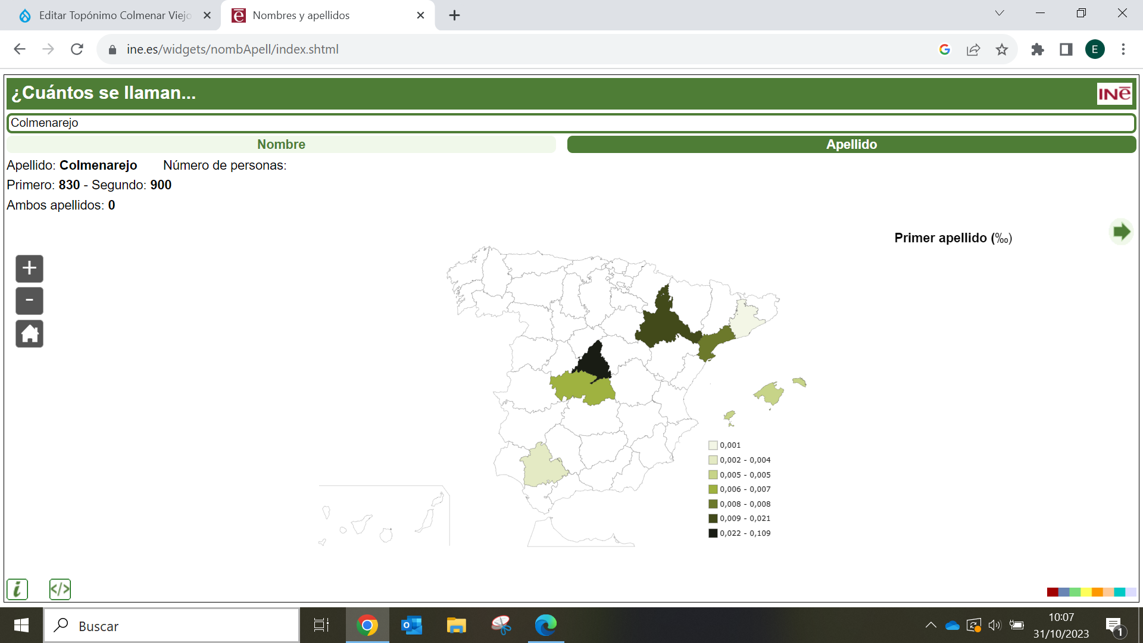This screenshot has width=1143, height=643.
Task: Open the embed code icon
Action: [60, 589]
